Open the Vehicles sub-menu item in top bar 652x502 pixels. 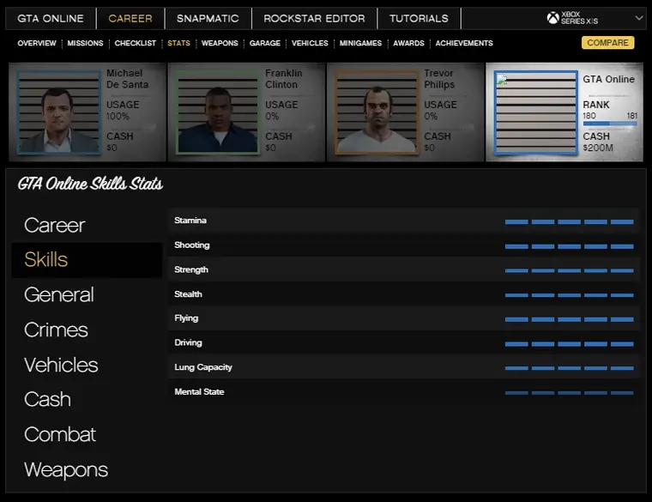click(x=310, y=43)
